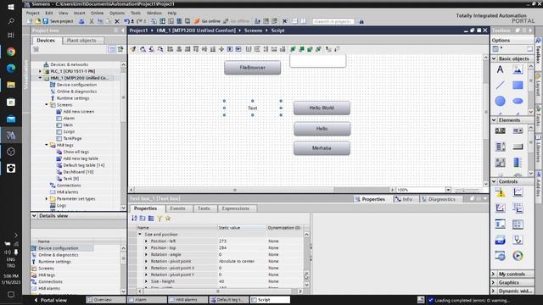Image resolution: width=543 pixels, height=305 pixels.
Task: Open the Online menu
Action: point(98,13)
